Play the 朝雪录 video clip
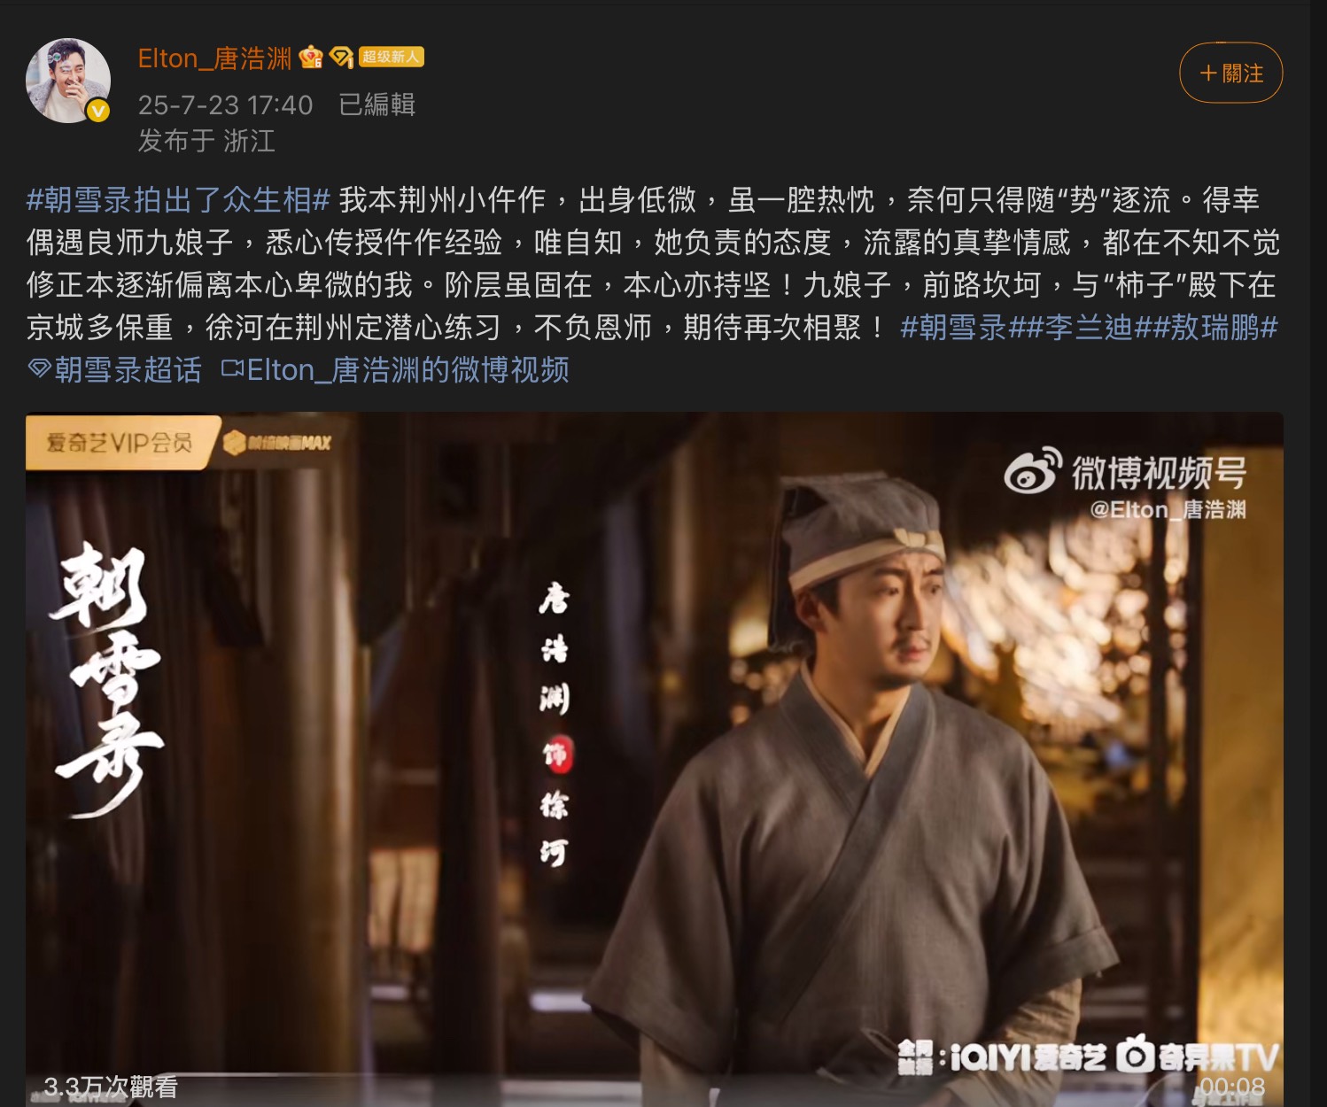Image resolution: width=1327 pixels, height=1107 pixels. (x=655, y=759)
